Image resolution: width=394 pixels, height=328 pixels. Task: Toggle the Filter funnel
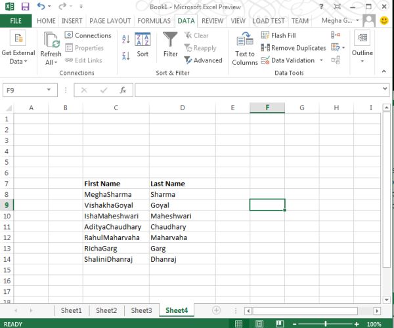pos(170,45)
